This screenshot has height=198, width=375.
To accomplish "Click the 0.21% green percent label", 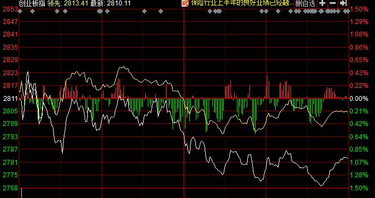I will pos(359,111).
